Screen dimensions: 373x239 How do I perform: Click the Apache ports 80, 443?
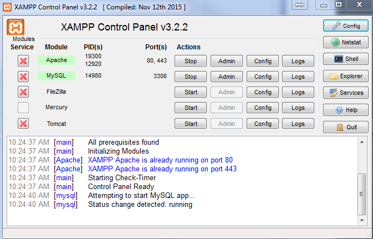157,60
